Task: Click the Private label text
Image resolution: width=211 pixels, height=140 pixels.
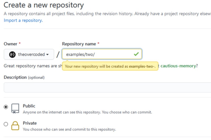Action: point(30,123)
